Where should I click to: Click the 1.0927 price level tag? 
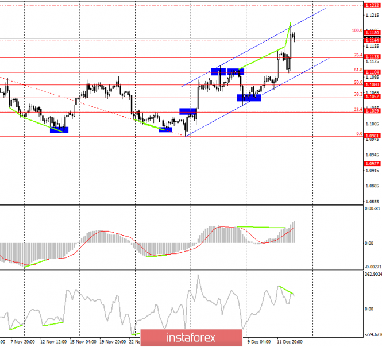click(x=371, y=164)
